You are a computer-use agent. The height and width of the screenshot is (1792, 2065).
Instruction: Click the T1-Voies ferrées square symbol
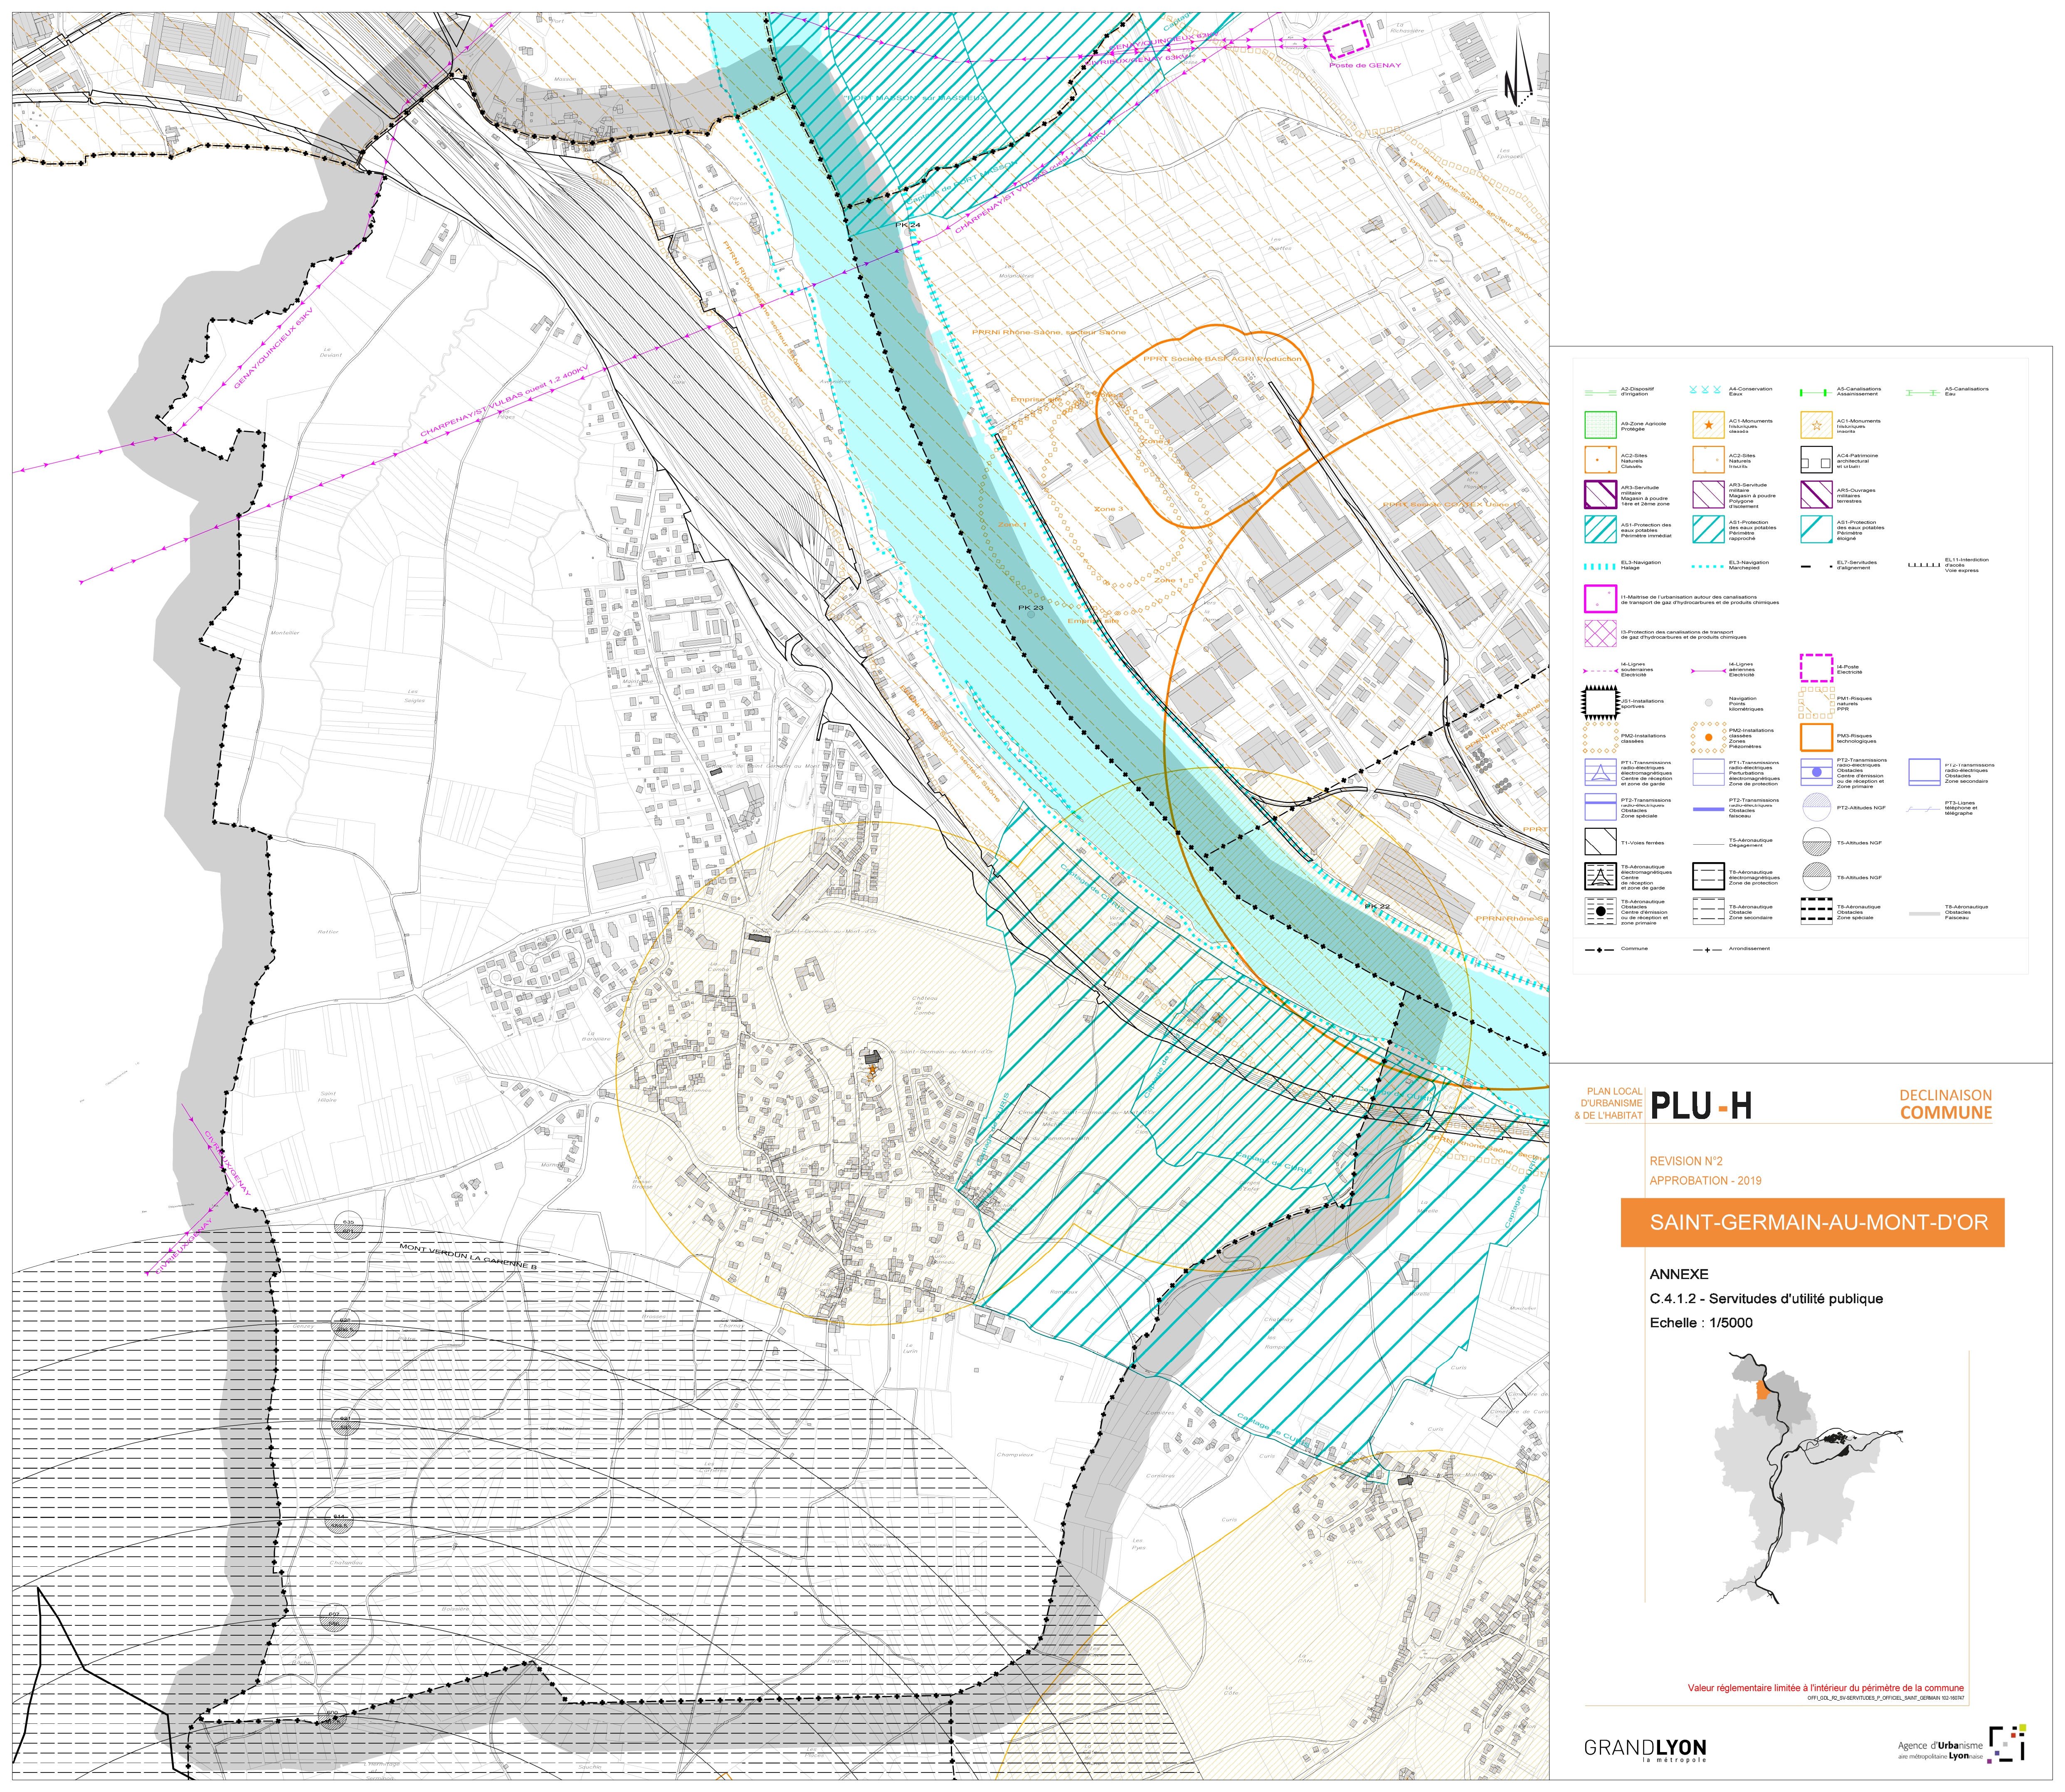click(1600, 843)
